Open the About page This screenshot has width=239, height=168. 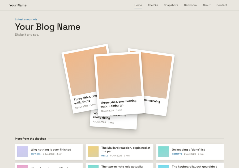(x=206, y=5)
